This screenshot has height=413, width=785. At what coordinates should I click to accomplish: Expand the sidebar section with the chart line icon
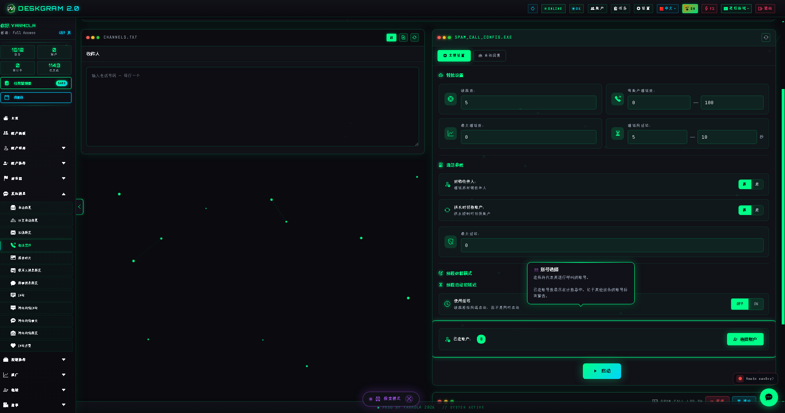tap(36, 375)
